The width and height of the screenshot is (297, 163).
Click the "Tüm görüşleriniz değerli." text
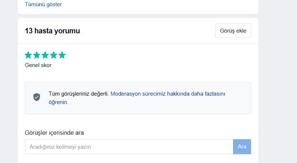pos(79,94)
